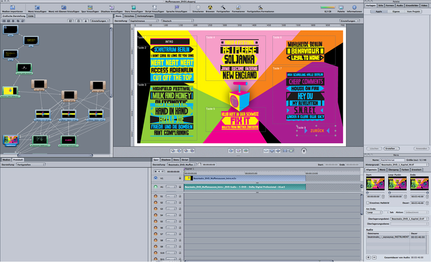
Task: Switch to the Diashow editor tab
Action: 166,159
